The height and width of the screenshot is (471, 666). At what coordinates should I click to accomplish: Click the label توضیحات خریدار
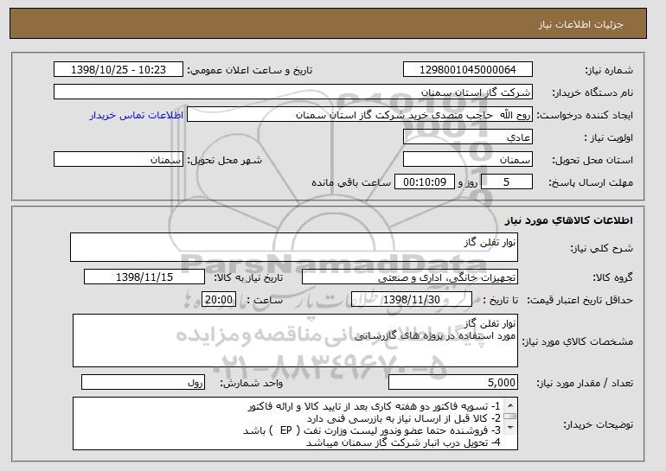pos(598,424)
